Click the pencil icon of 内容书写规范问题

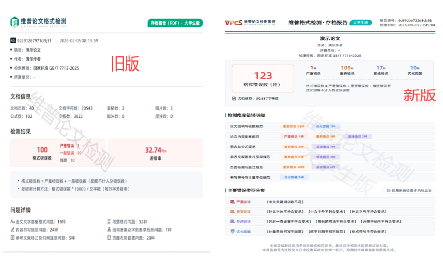(x=12, y=230)
